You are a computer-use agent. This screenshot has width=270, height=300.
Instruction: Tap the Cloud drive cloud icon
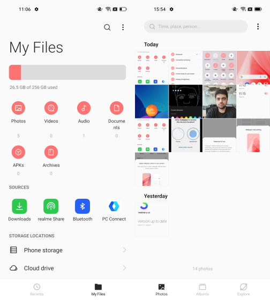(x=13, y=268)
